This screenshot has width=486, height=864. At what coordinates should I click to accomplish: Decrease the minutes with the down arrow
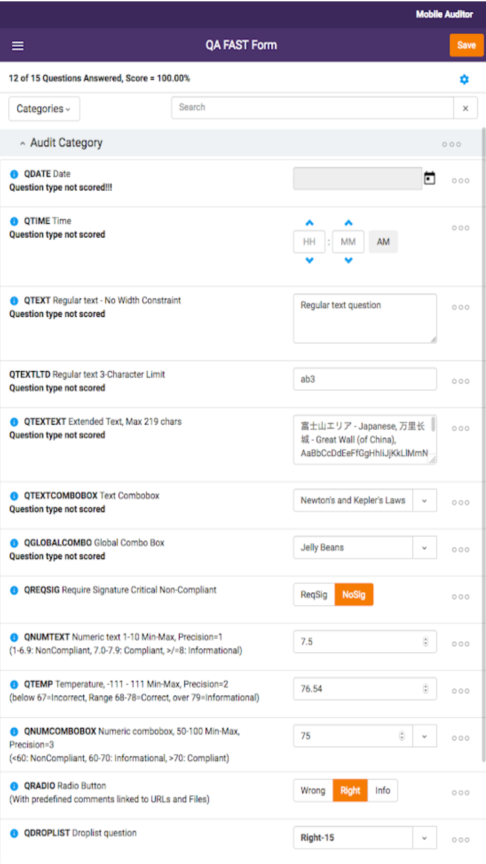pyautogui.click(x=348, y=260)
